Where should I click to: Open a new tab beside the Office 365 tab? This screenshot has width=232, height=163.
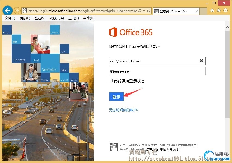click(x=203, y=11)
